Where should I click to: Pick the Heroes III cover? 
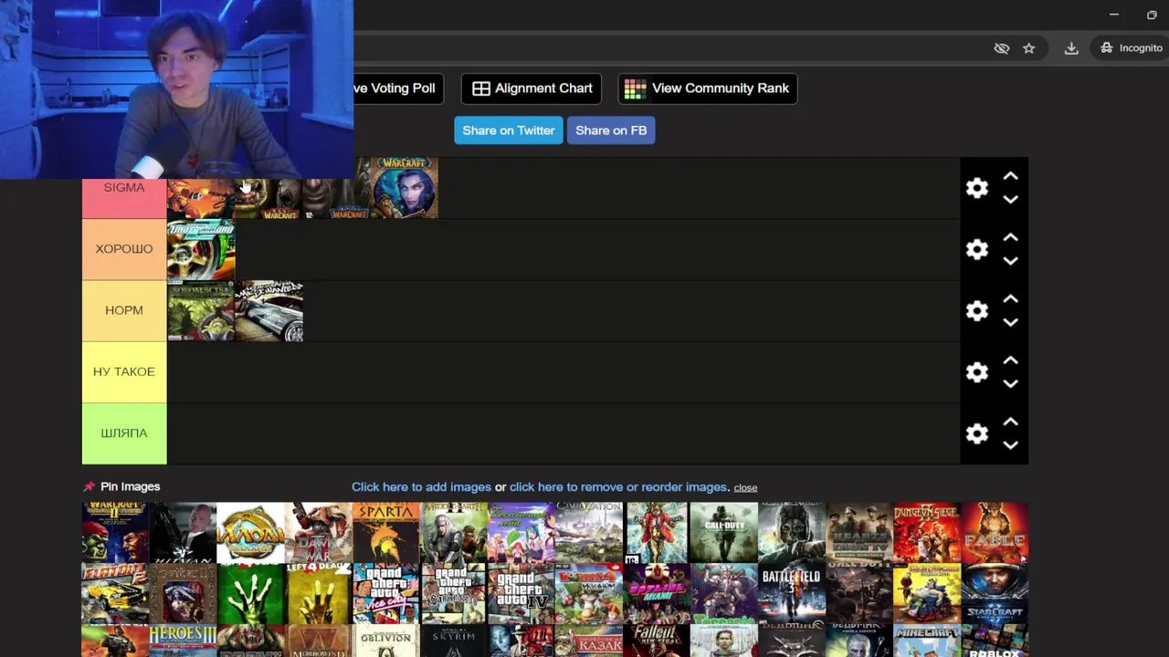183,641
